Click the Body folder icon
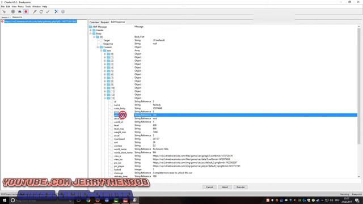Image resolution: width=363 pixels, height=204 pixels. click(x=94, y=33)
